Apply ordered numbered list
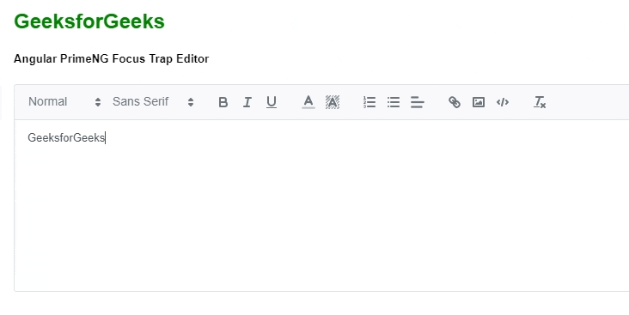This screenshot has width=629, height=315. click(x=369, y=102)
